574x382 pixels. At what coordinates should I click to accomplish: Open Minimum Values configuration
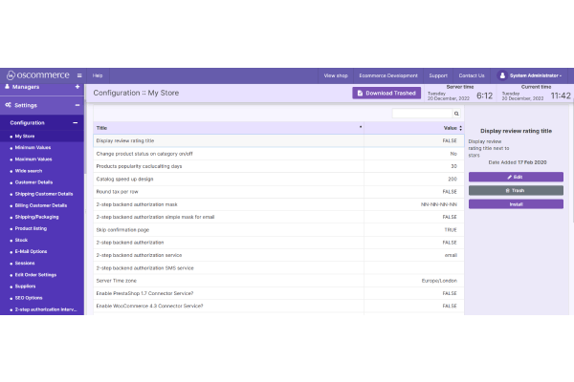point(33,148)
